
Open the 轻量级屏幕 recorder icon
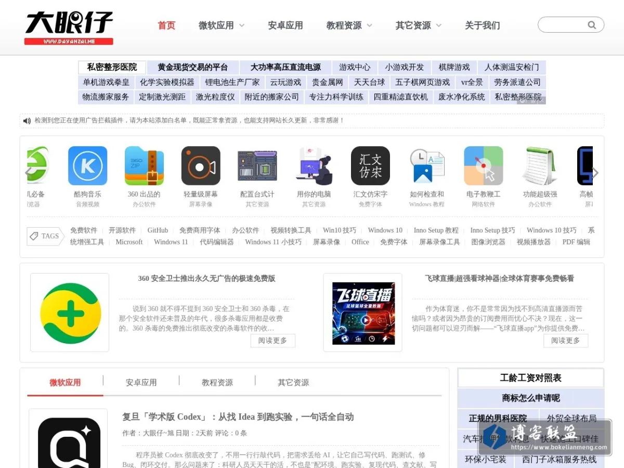(201, 166)
